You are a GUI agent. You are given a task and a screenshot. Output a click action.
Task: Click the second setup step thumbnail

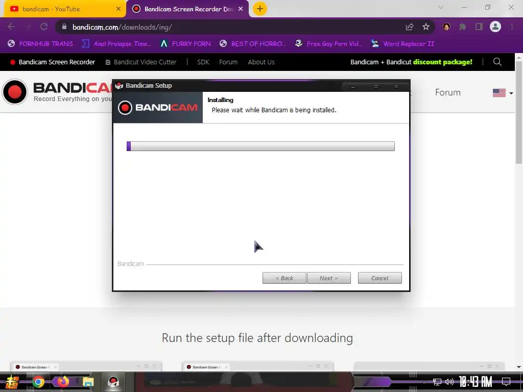[x=257, y=366]
